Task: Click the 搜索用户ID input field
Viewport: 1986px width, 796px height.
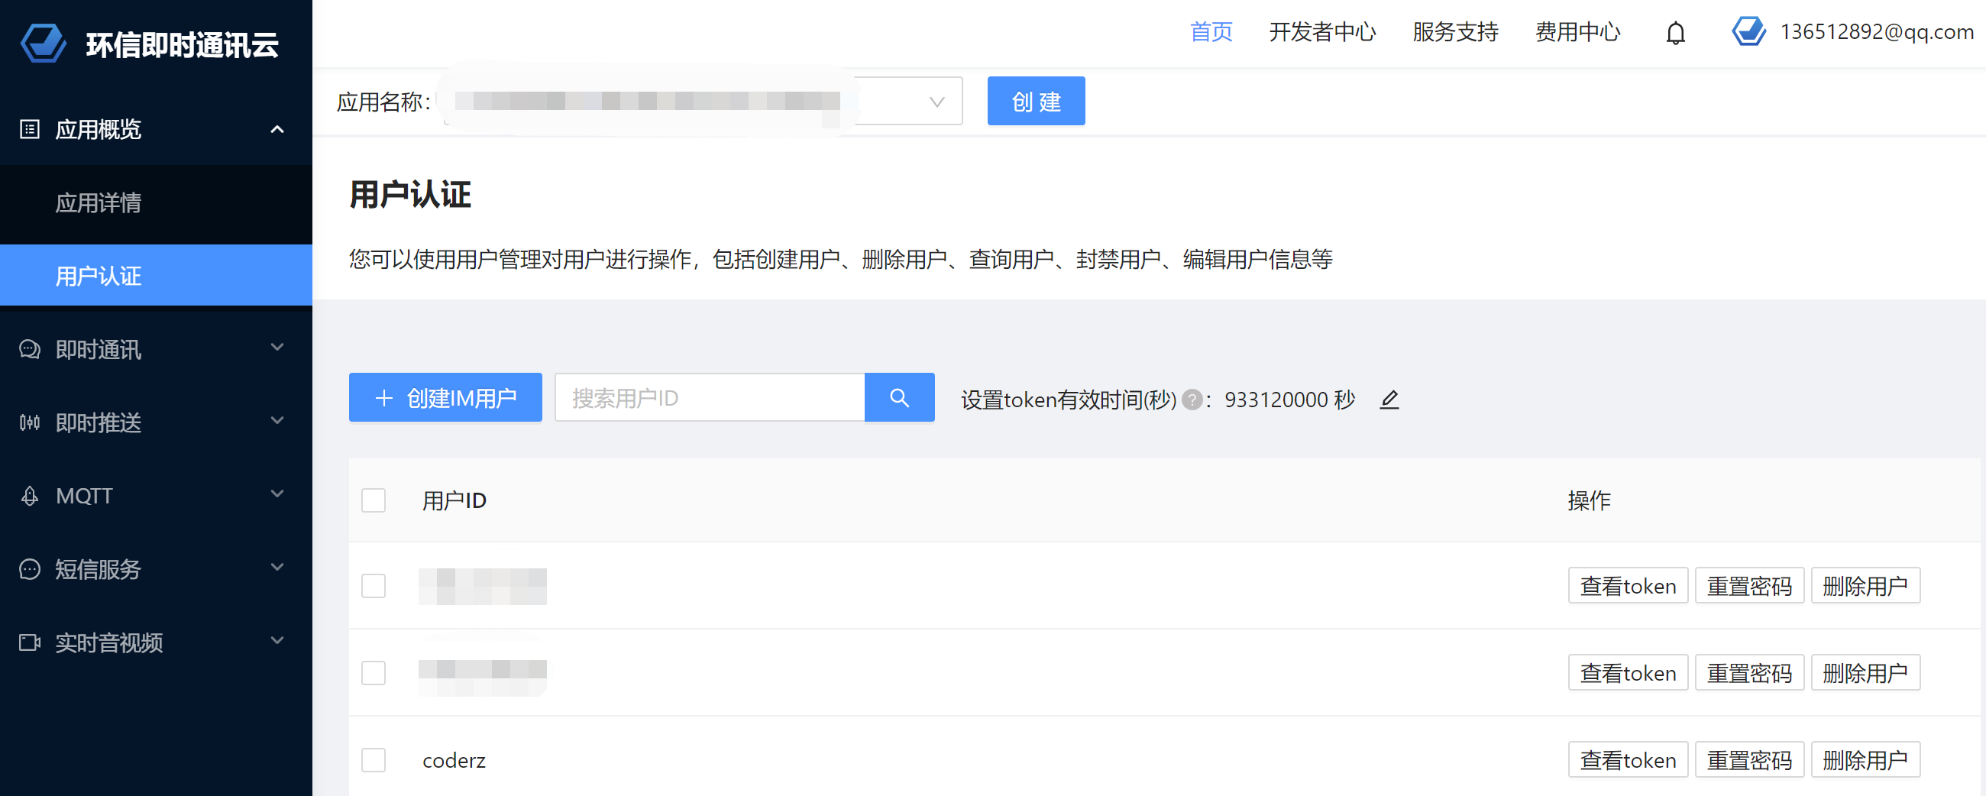Action: pos(710,397)
